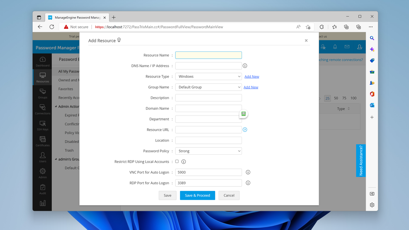Click Add New next to Resource Type
Viewport: 409px width, 230px height.
click(x=252, y=76)
